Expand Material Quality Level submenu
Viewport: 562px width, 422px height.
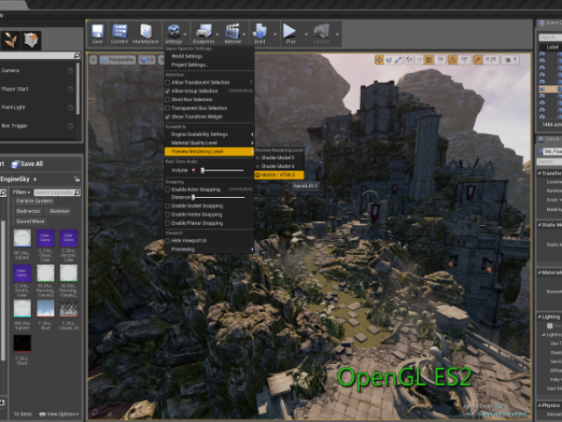click(209, 142)
